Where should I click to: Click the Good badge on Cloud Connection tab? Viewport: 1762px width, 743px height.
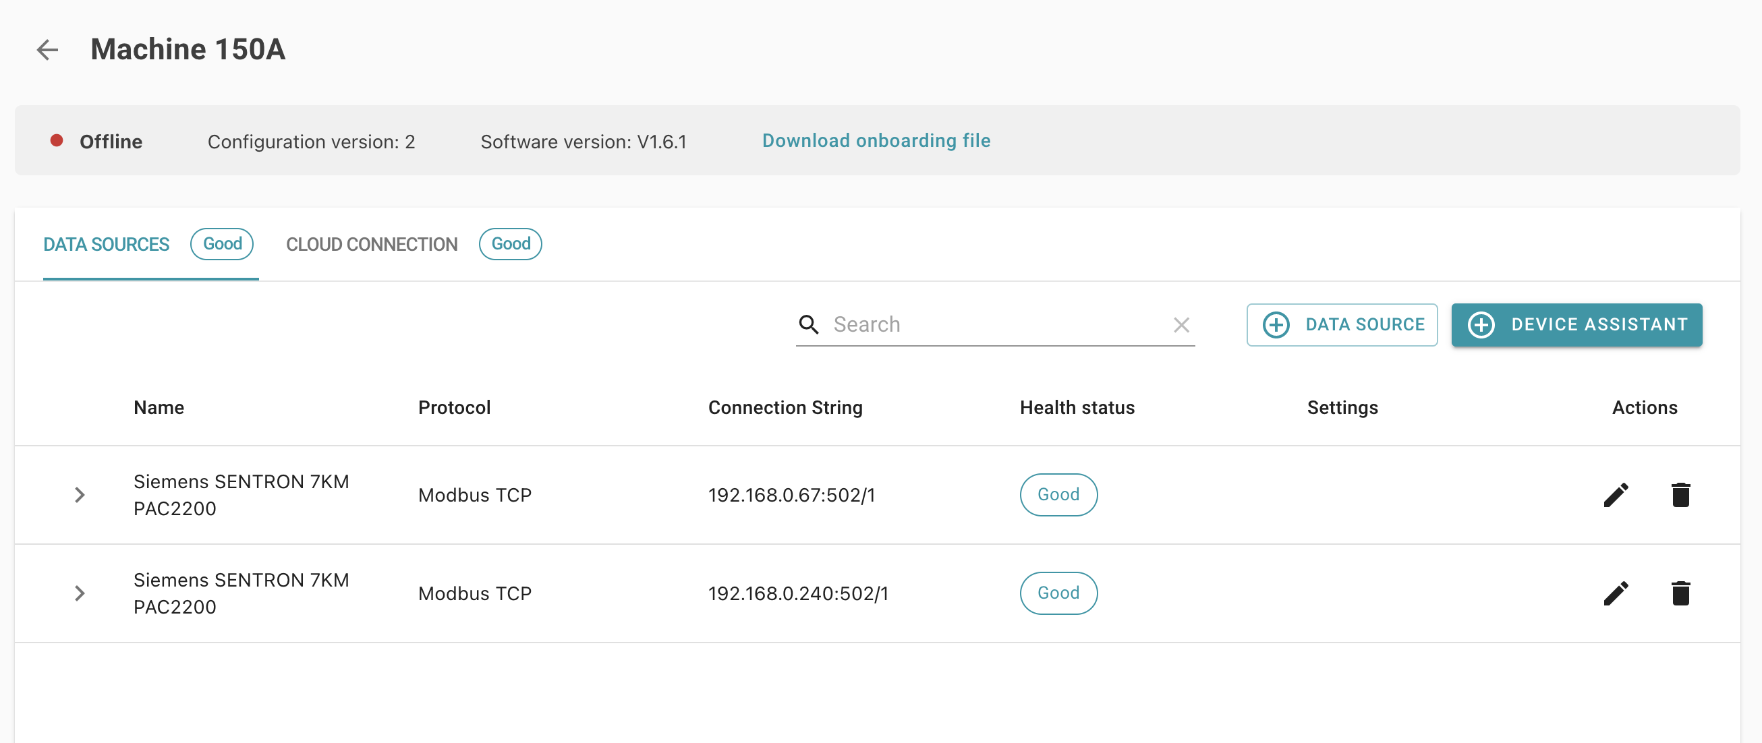[510, 243]
